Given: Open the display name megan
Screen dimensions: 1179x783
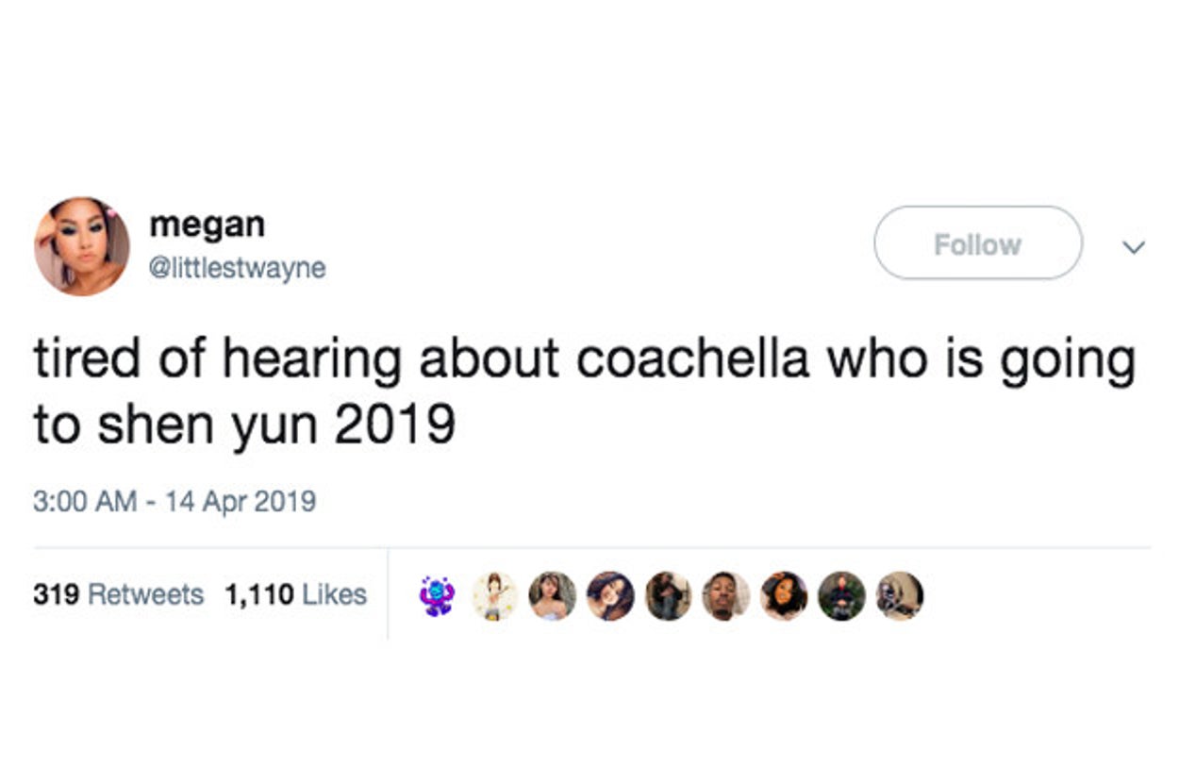Looking at the screenshot, I should (x=207, y=225).
